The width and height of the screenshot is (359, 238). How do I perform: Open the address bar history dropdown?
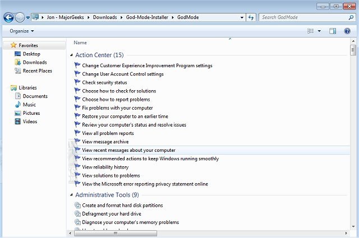coord(242,17)
